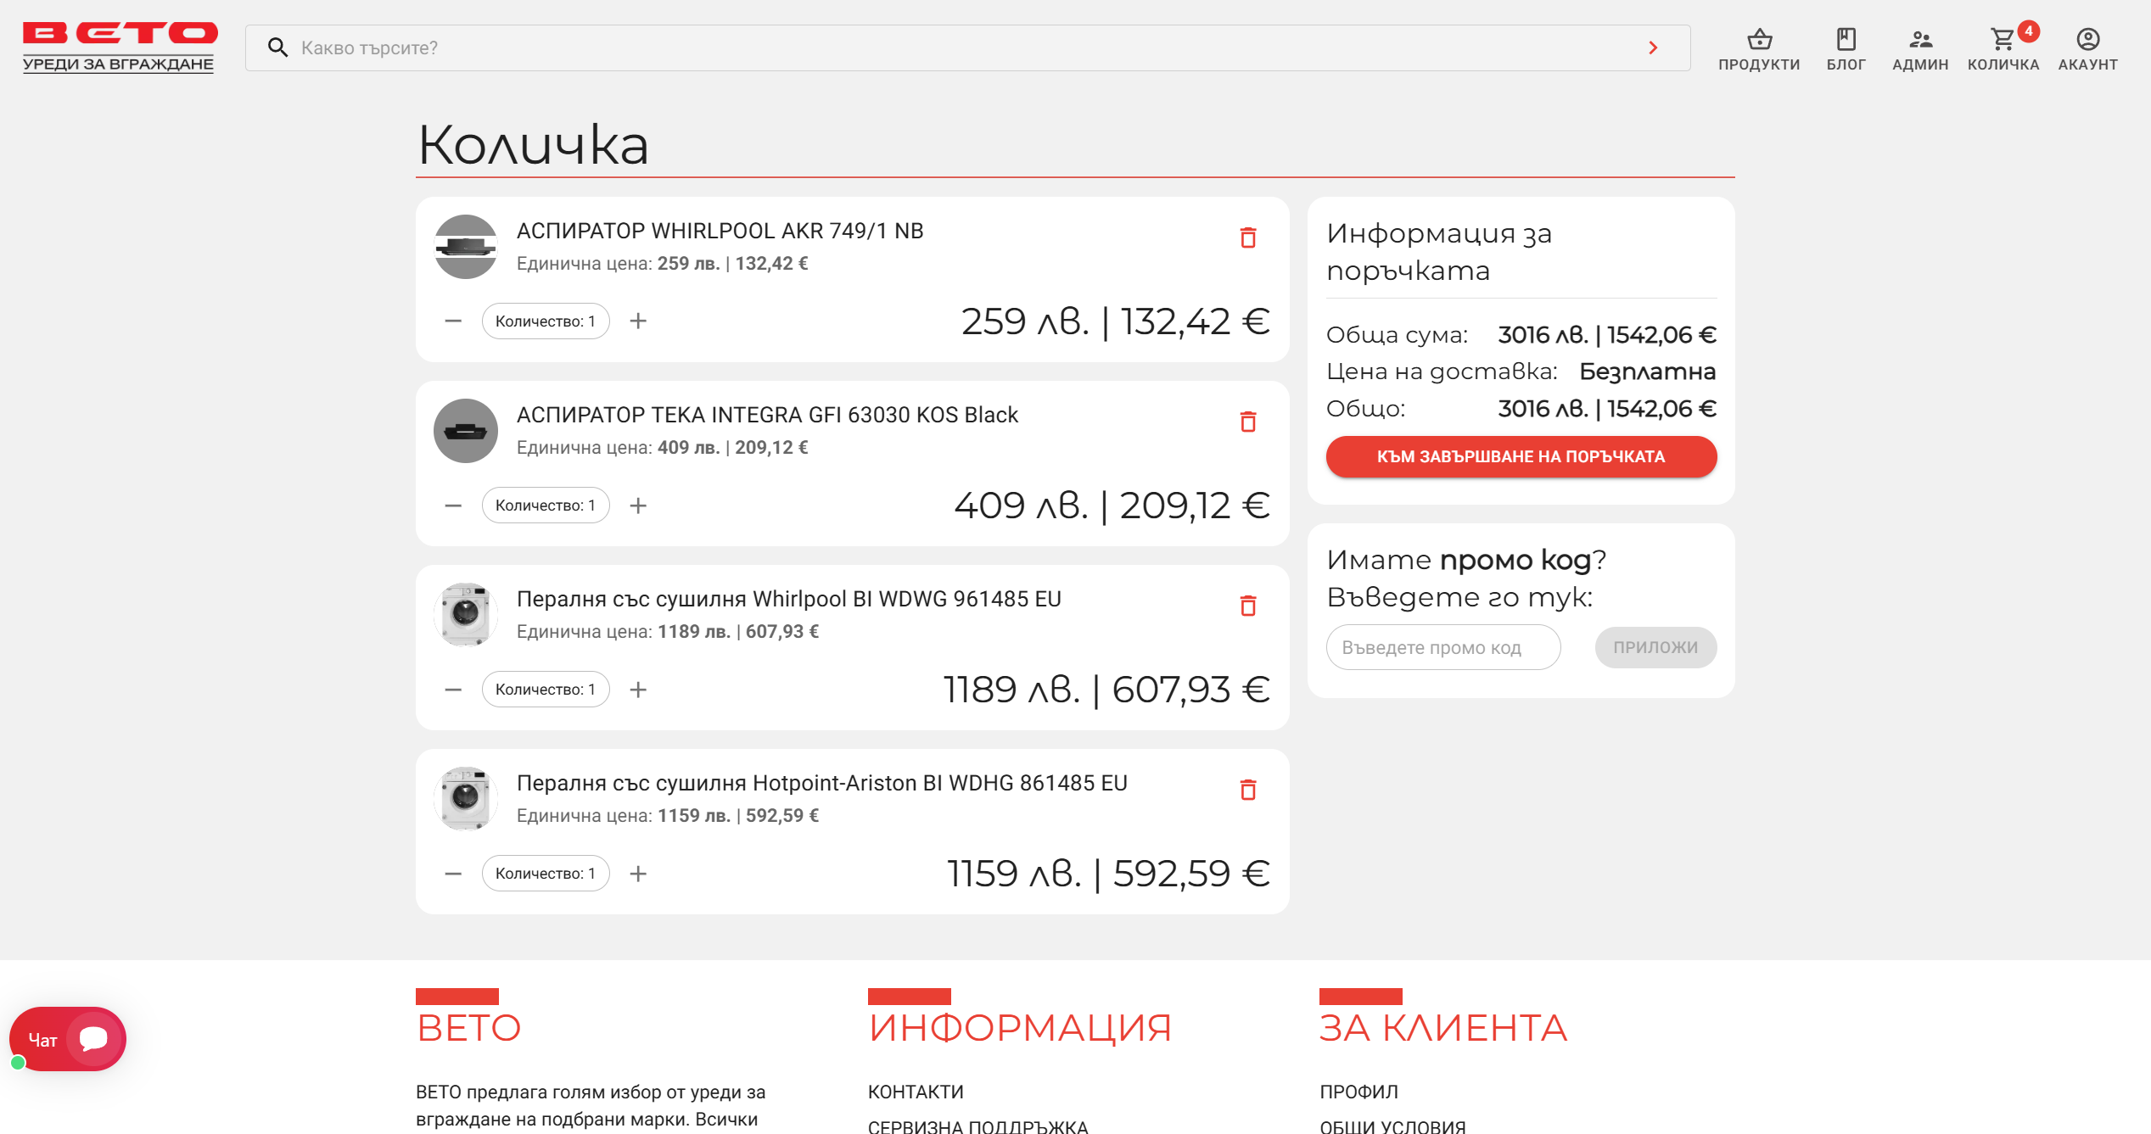The image size is (2151, 1134).
Task: Open the БЛОГ section
Action: pyautogui.click(x=1846, y=49)
